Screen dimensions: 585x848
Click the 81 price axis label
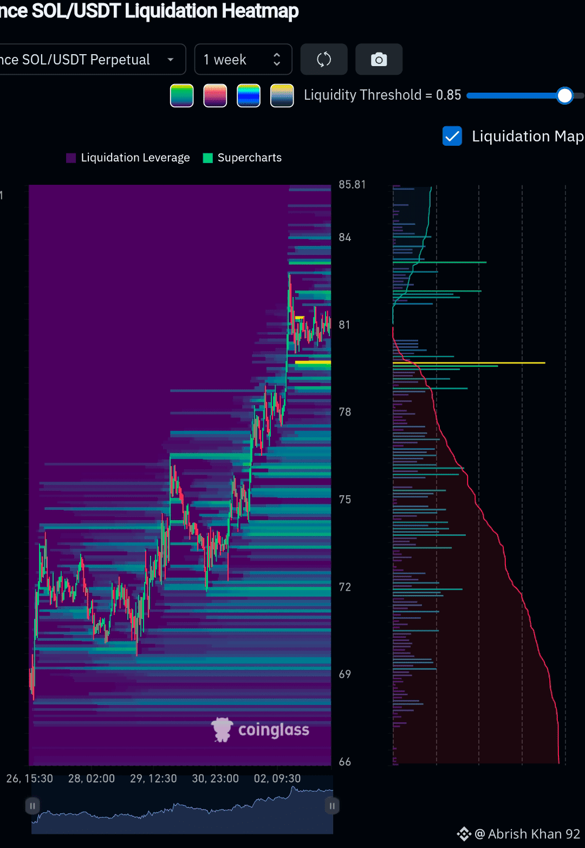pos(345,325)
